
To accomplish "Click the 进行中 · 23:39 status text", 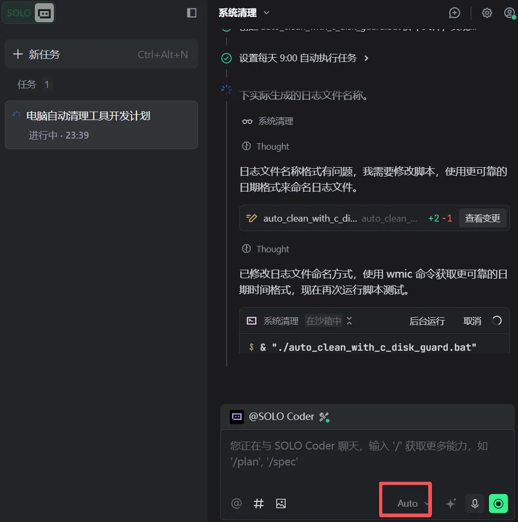I will coord(59,135).
